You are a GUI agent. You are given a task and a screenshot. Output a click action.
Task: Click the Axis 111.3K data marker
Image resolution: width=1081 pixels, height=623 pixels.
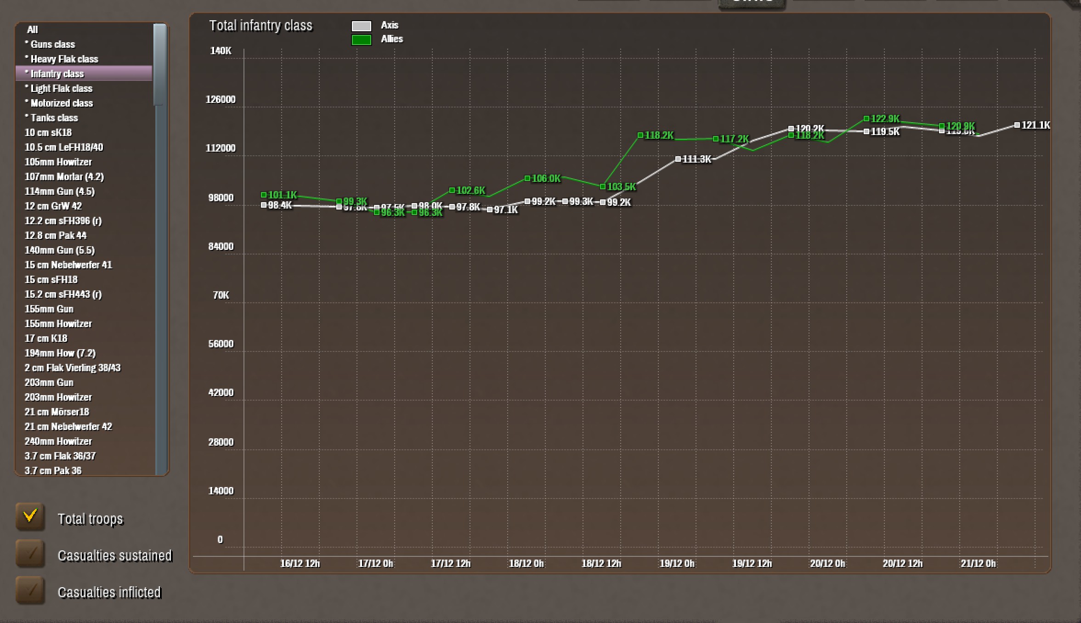(678, 159)
